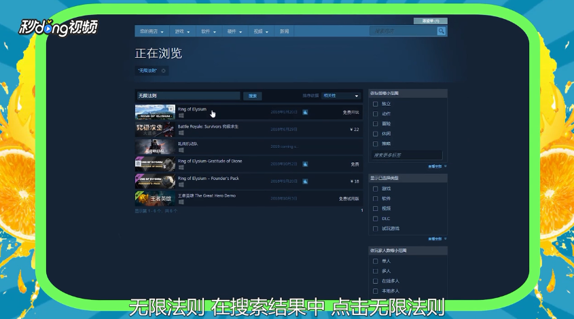Image resolution: width=574 pixels, height=319 pixels.
Task: Check the 单人 (Single-player) filter
Action: pos(375,261)
